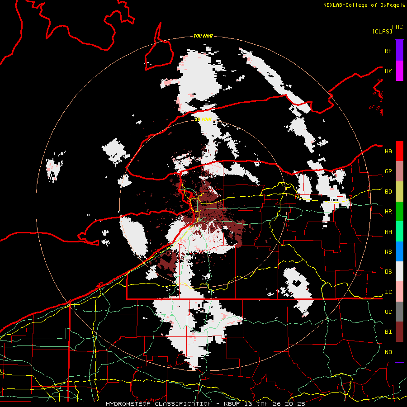Image resolution: width=407 pixels, height=407 pixels.
Task: Click the RF legend label
Action: [x=388, y=51]
